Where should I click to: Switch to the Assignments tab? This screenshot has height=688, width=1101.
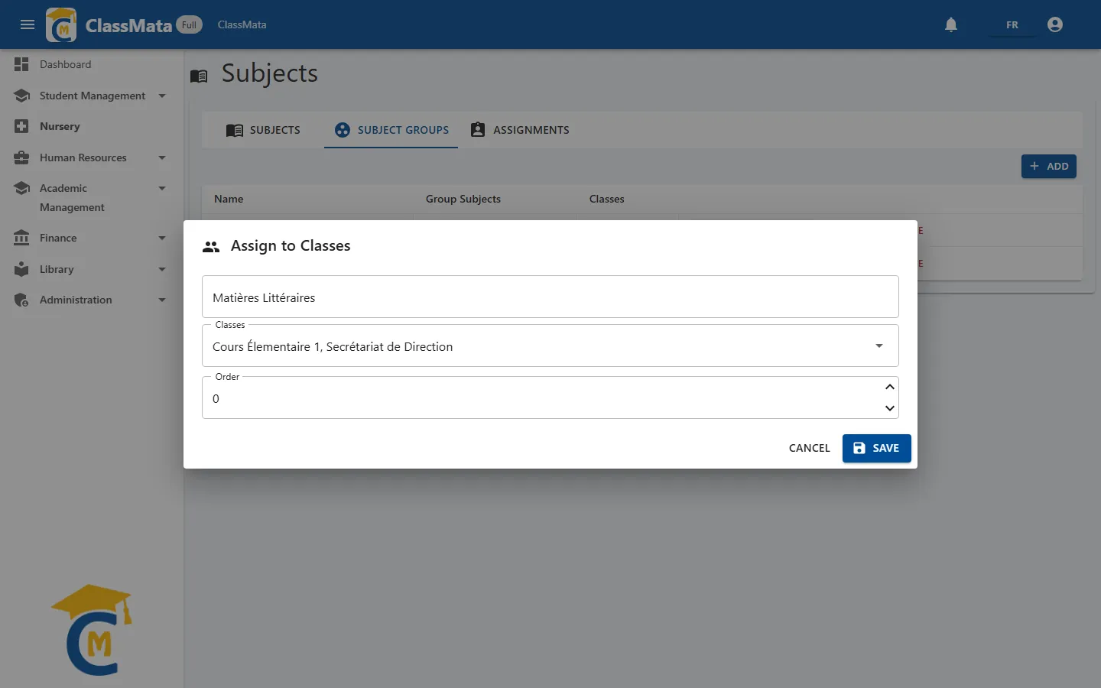point(520,130)
